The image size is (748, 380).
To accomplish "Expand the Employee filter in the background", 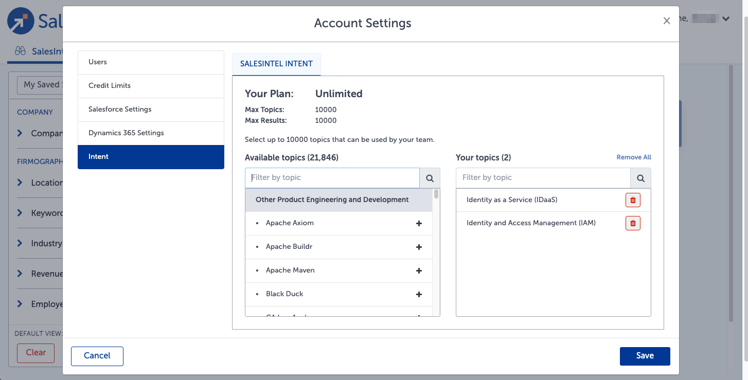I will click(20, 304).
